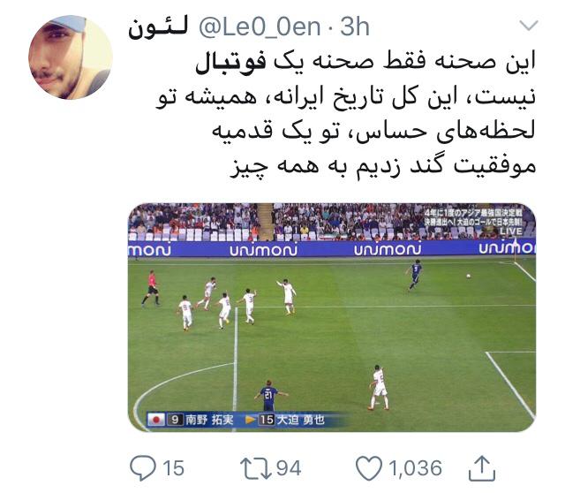Click the reply count 15
The height and width of the screenshot is (493, 565).
(173, 468)
